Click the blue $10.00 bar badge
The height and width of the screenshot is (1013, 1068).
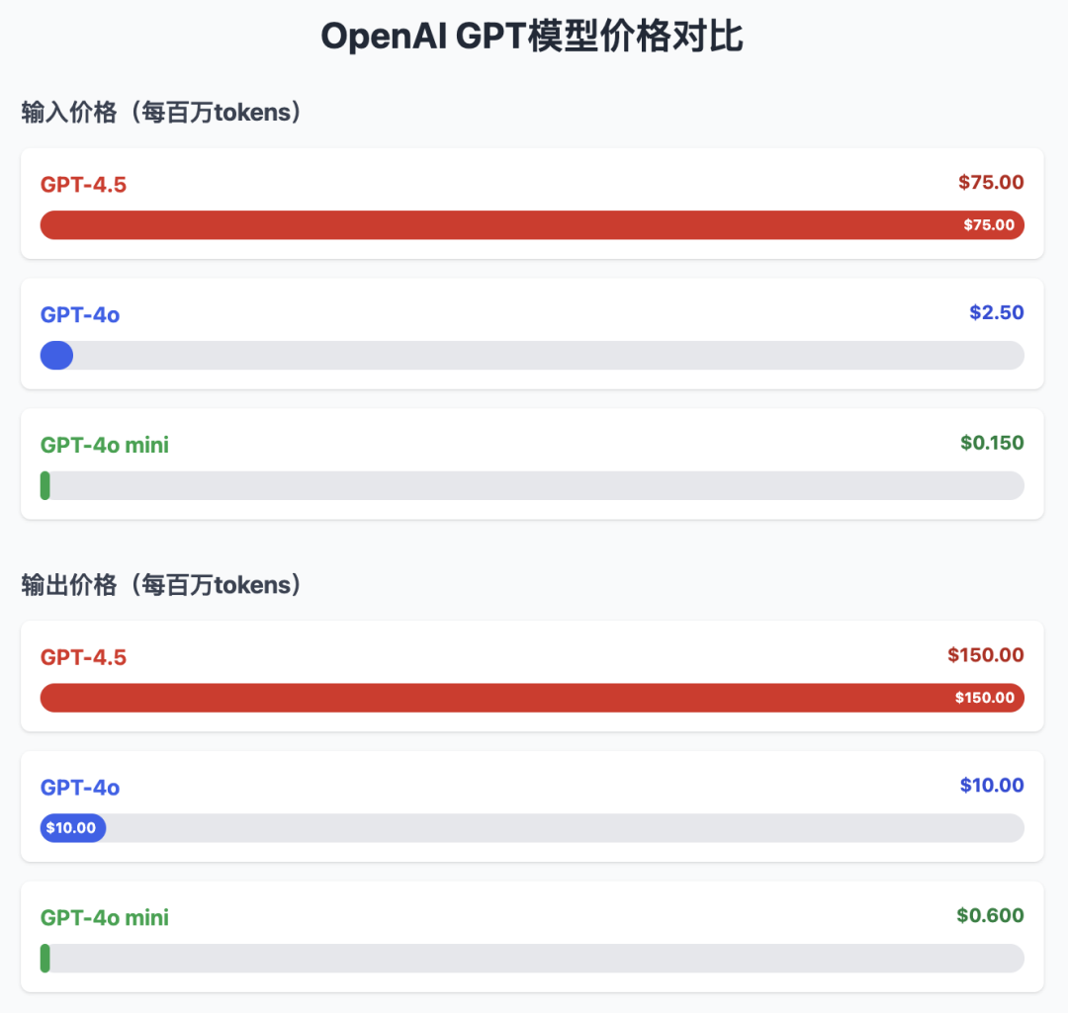click(73, 828)
